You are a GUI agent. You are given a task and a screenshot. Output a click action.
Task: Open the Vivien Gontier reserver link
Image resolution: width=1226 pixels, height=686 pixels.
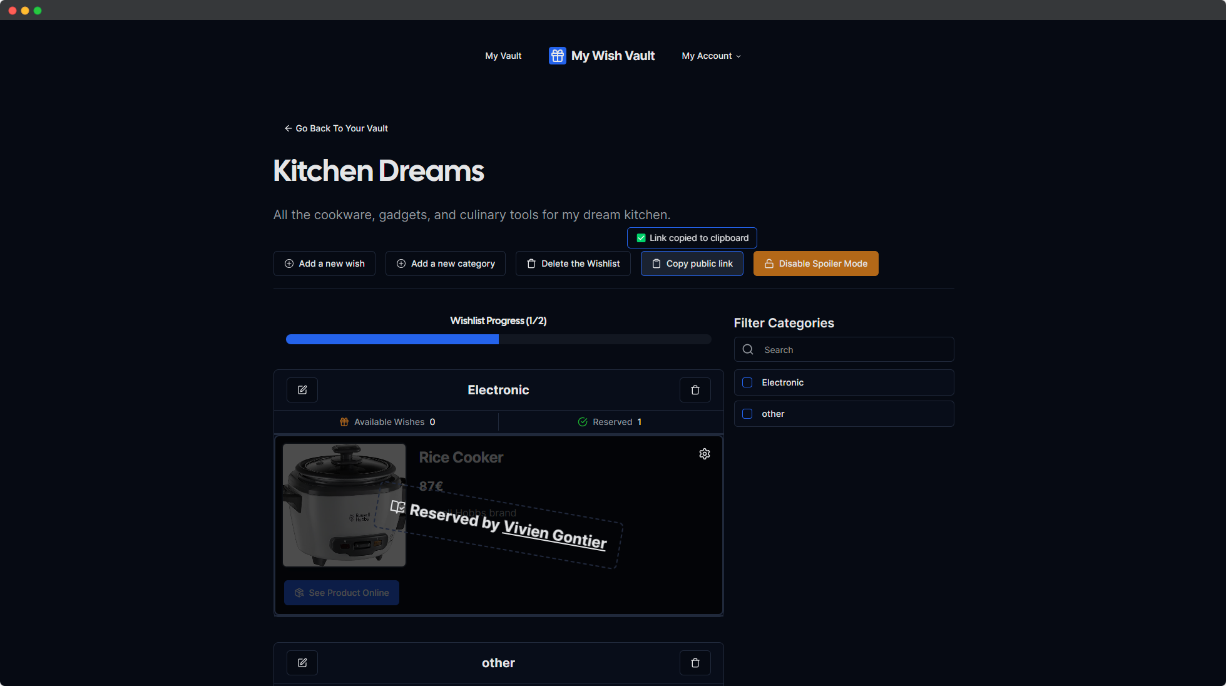(554, 535)
